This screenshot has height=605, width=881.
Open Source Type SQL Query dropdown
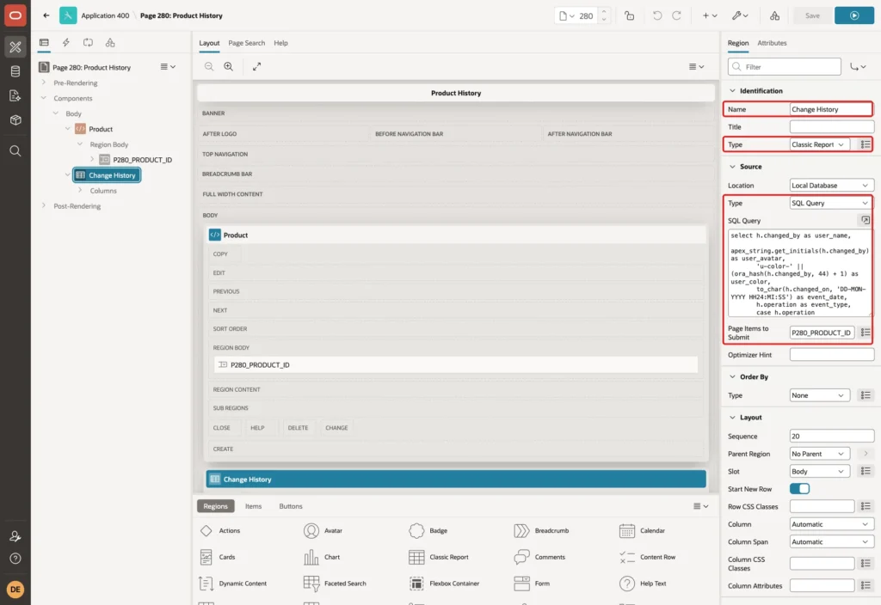point(832,203)
